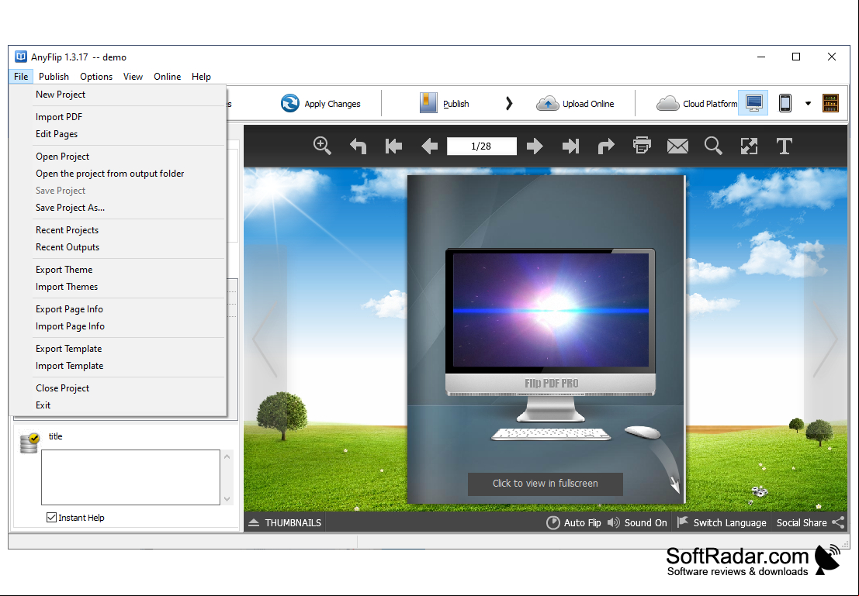Screen dimensions: 859x596
Task: Select Import PDF menu entry
Action: (118, 116)
